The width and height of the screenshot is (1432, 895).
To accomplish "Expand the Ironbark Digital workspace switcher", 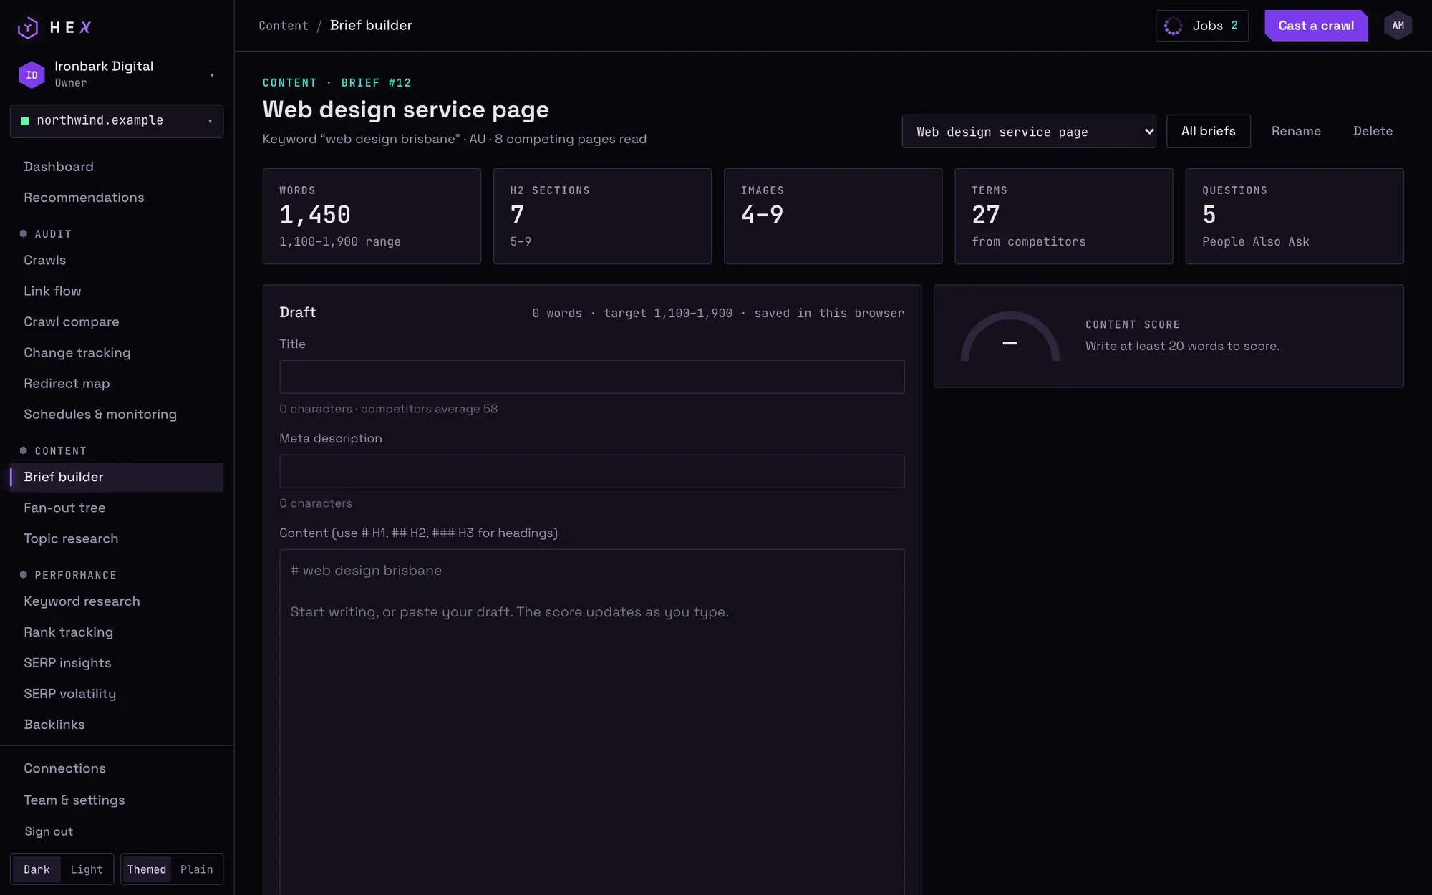I will pos(117,74).
